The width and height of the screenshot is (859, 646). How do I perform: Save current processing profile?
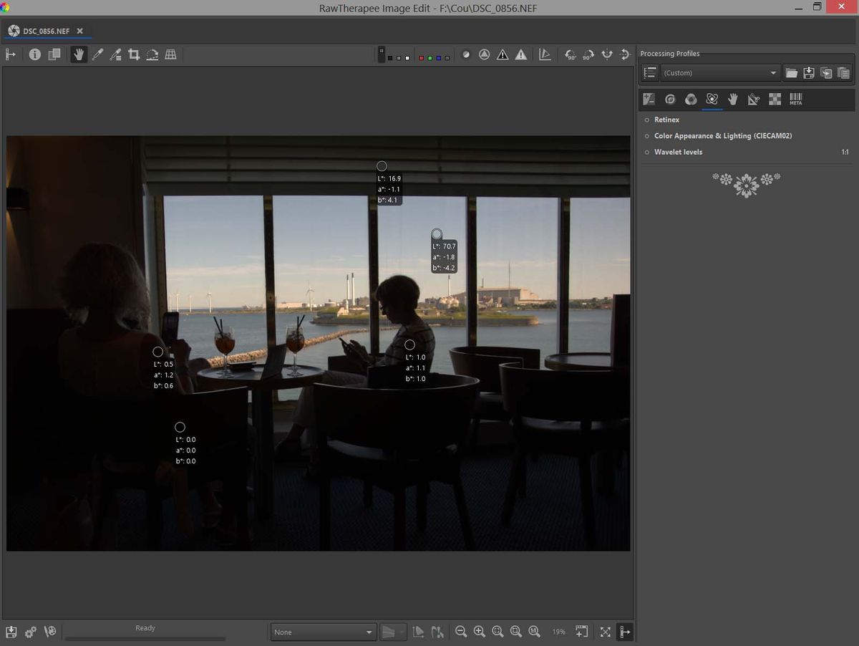click(809, 73)
